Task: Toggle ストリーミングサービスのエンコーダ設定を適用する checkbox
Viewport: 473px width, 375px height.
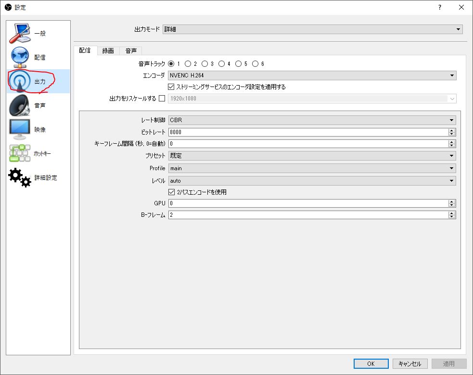Action: (171, 87)
